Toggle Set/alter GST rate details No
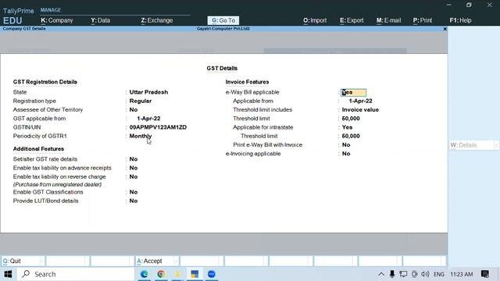The image size is (500, 281). click(x=134, y=159)
